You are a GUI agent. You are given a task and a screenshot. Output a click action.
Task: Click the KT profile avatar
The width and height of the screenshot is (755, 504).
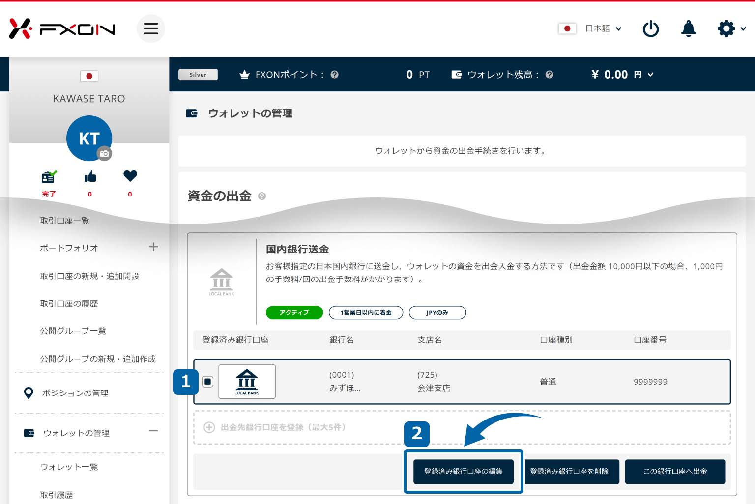(x=89, y=138)
